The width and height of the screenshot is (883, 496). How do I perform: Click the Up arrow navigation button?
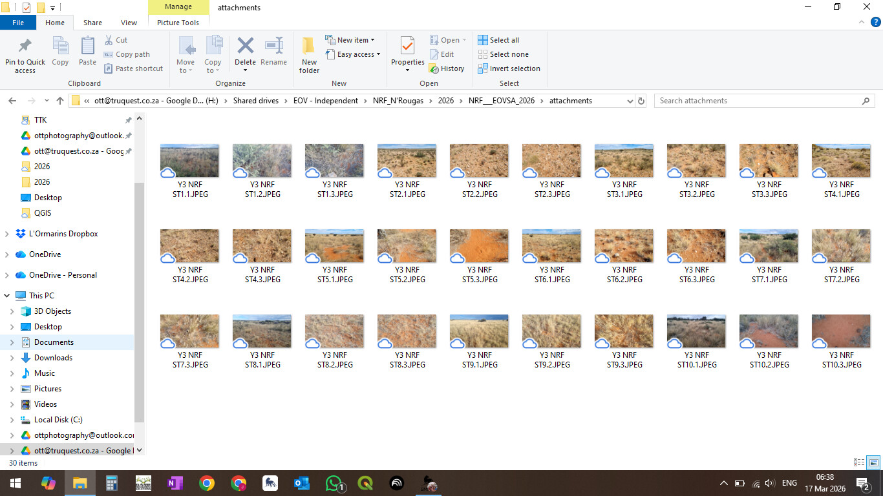60,101
